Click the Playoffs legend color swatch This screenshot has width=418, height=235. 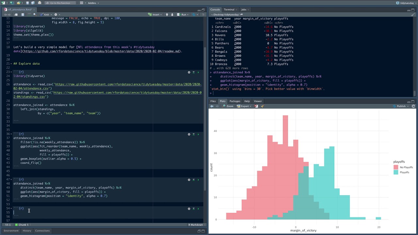(396, 172)
